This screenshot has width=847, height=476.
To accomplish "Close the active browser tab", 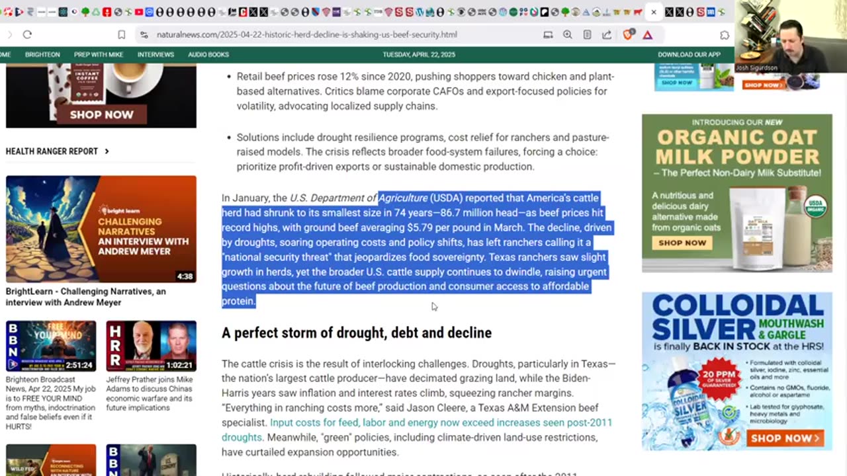I will click(654, 12).
